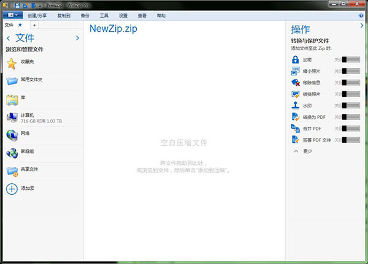Click the 共享文件 shared folder icon

[x=12, y=172]
